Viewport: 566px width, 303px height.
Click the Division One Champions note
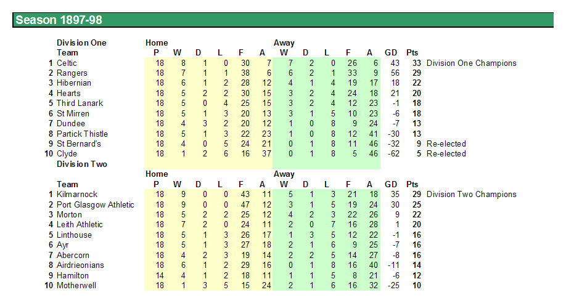[472, 63]
